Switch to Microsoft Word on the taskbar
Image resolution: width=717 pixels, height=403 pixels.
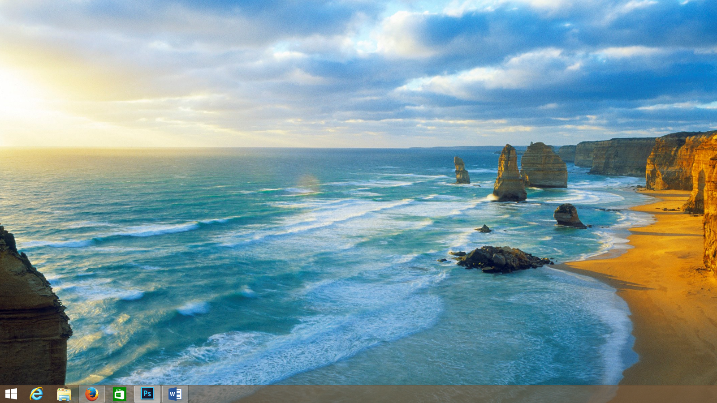pyautogui.click(x=175, y=394)
